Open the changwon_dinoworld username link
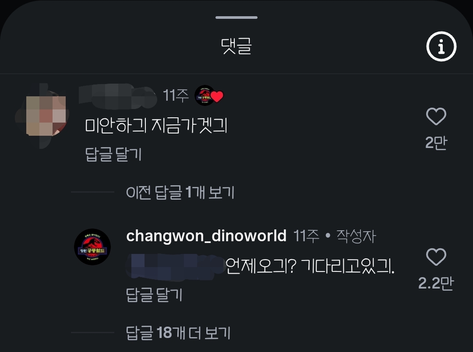 [206, 236]
